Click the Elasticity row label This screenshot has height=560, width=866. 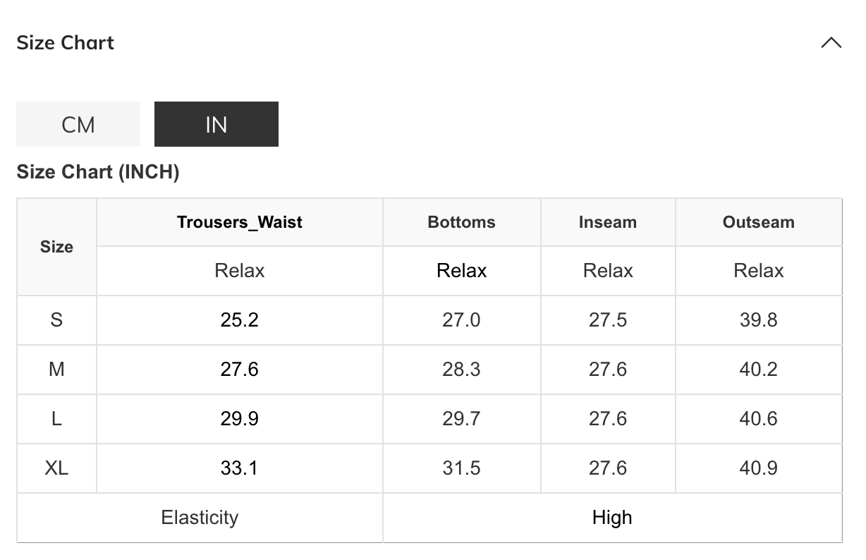[x=200, y=518]
